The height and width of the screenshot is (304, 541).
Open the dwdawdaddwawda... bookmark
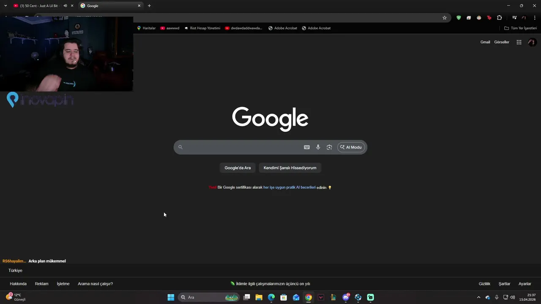pyautogui.click(x=243, y=28)
